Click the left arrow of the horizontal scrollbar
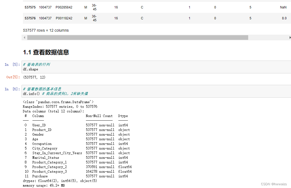The height and width of the screenshot is (188, 291). [24, 37]
